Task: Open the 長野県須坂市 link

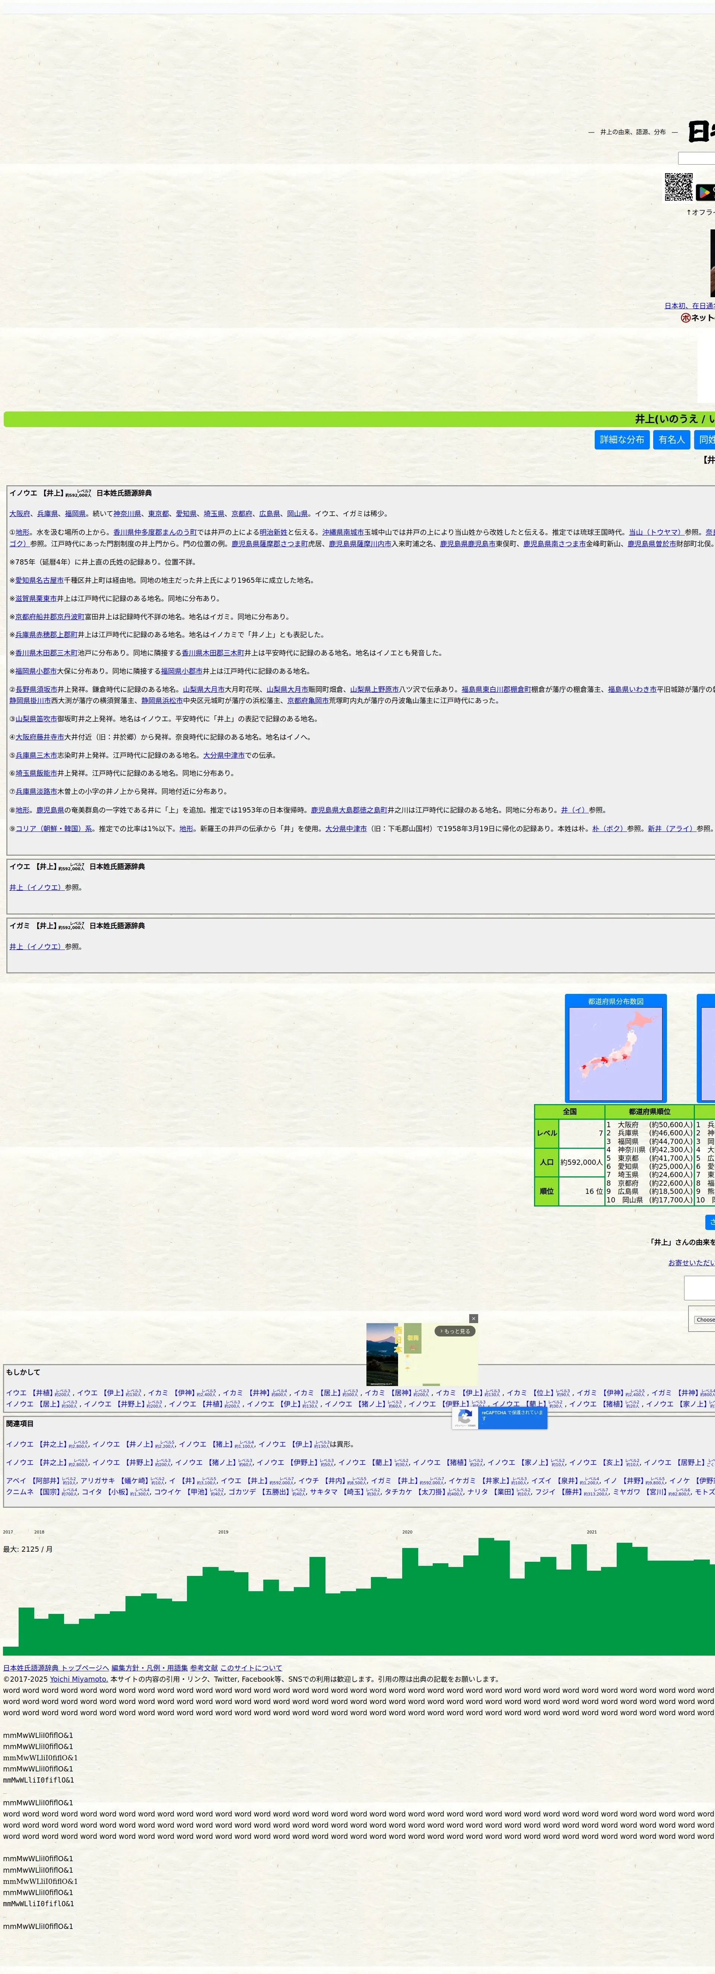Action: (36, 690)
